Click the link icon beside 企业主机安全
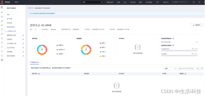Screen dimensions: 205x96 23,48
